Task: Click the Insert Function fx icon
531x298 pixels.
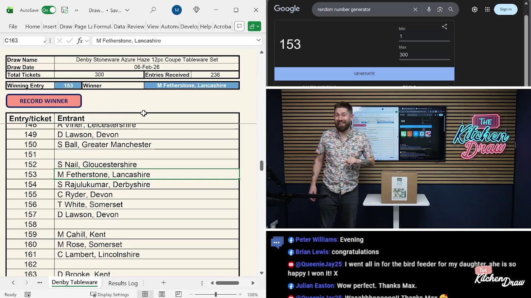Action: click(x=80, y=41)
